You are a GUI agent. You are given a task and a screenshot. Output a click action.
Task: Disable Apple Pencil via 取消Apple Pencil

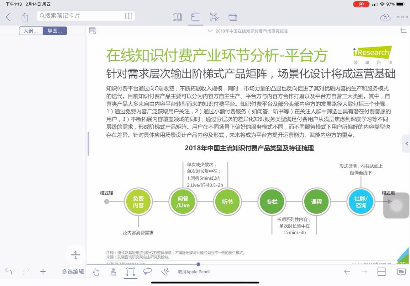coord(194,271)
